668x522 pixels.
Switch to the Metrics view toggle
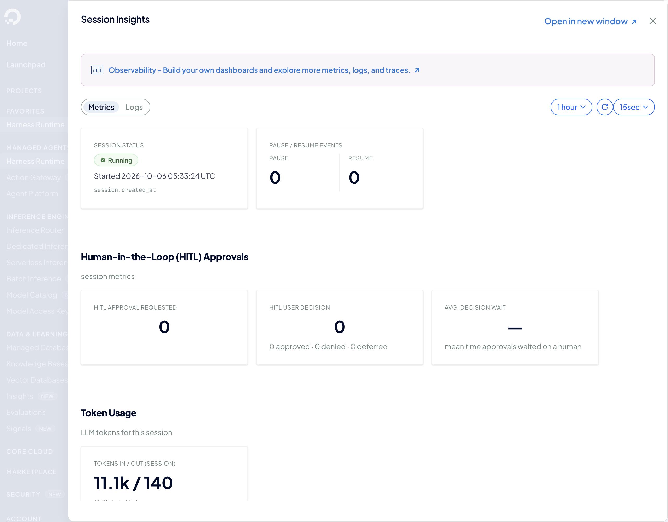point(101,107)
